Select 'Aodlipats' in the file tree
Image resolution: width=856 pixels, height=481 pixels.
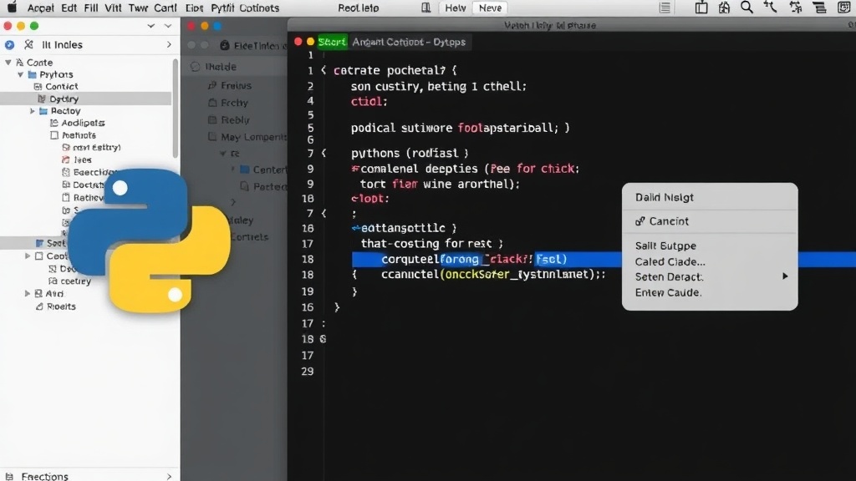(x=83, y=123)
